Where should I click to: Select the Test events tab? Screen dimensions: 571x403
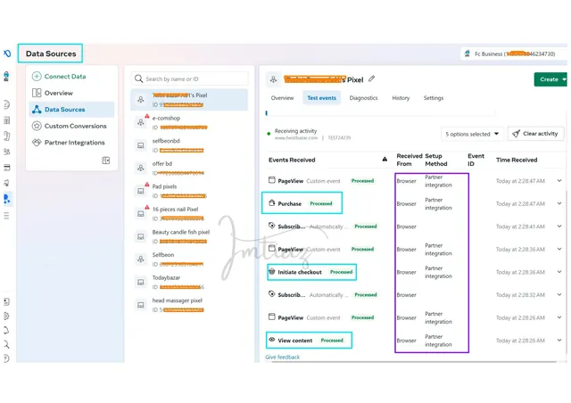click(321, 98)
